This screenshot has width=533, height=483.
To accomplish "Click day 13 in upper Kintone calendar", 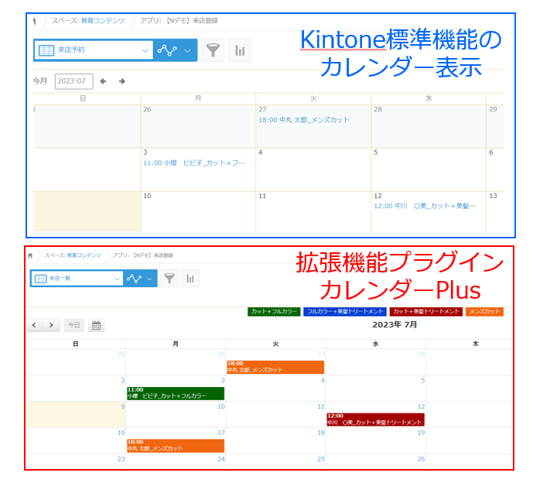I will click(x=494, y=196).
